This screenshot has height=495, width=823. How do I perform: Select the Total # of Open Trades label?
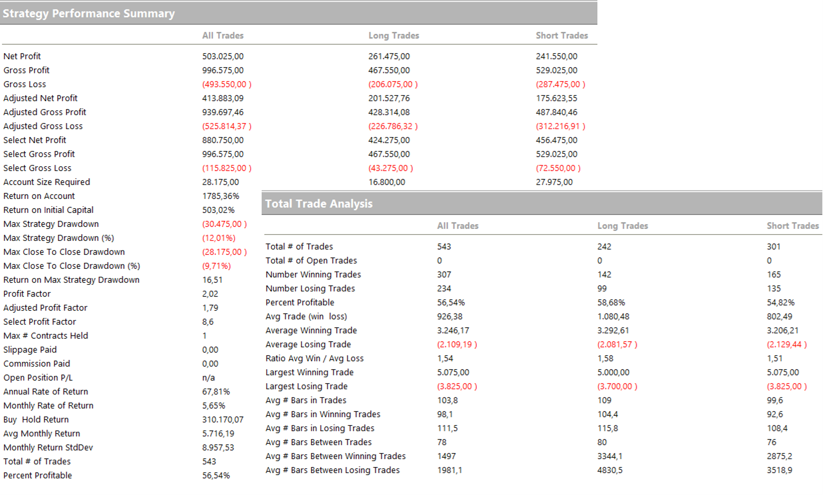click(311, 261)
